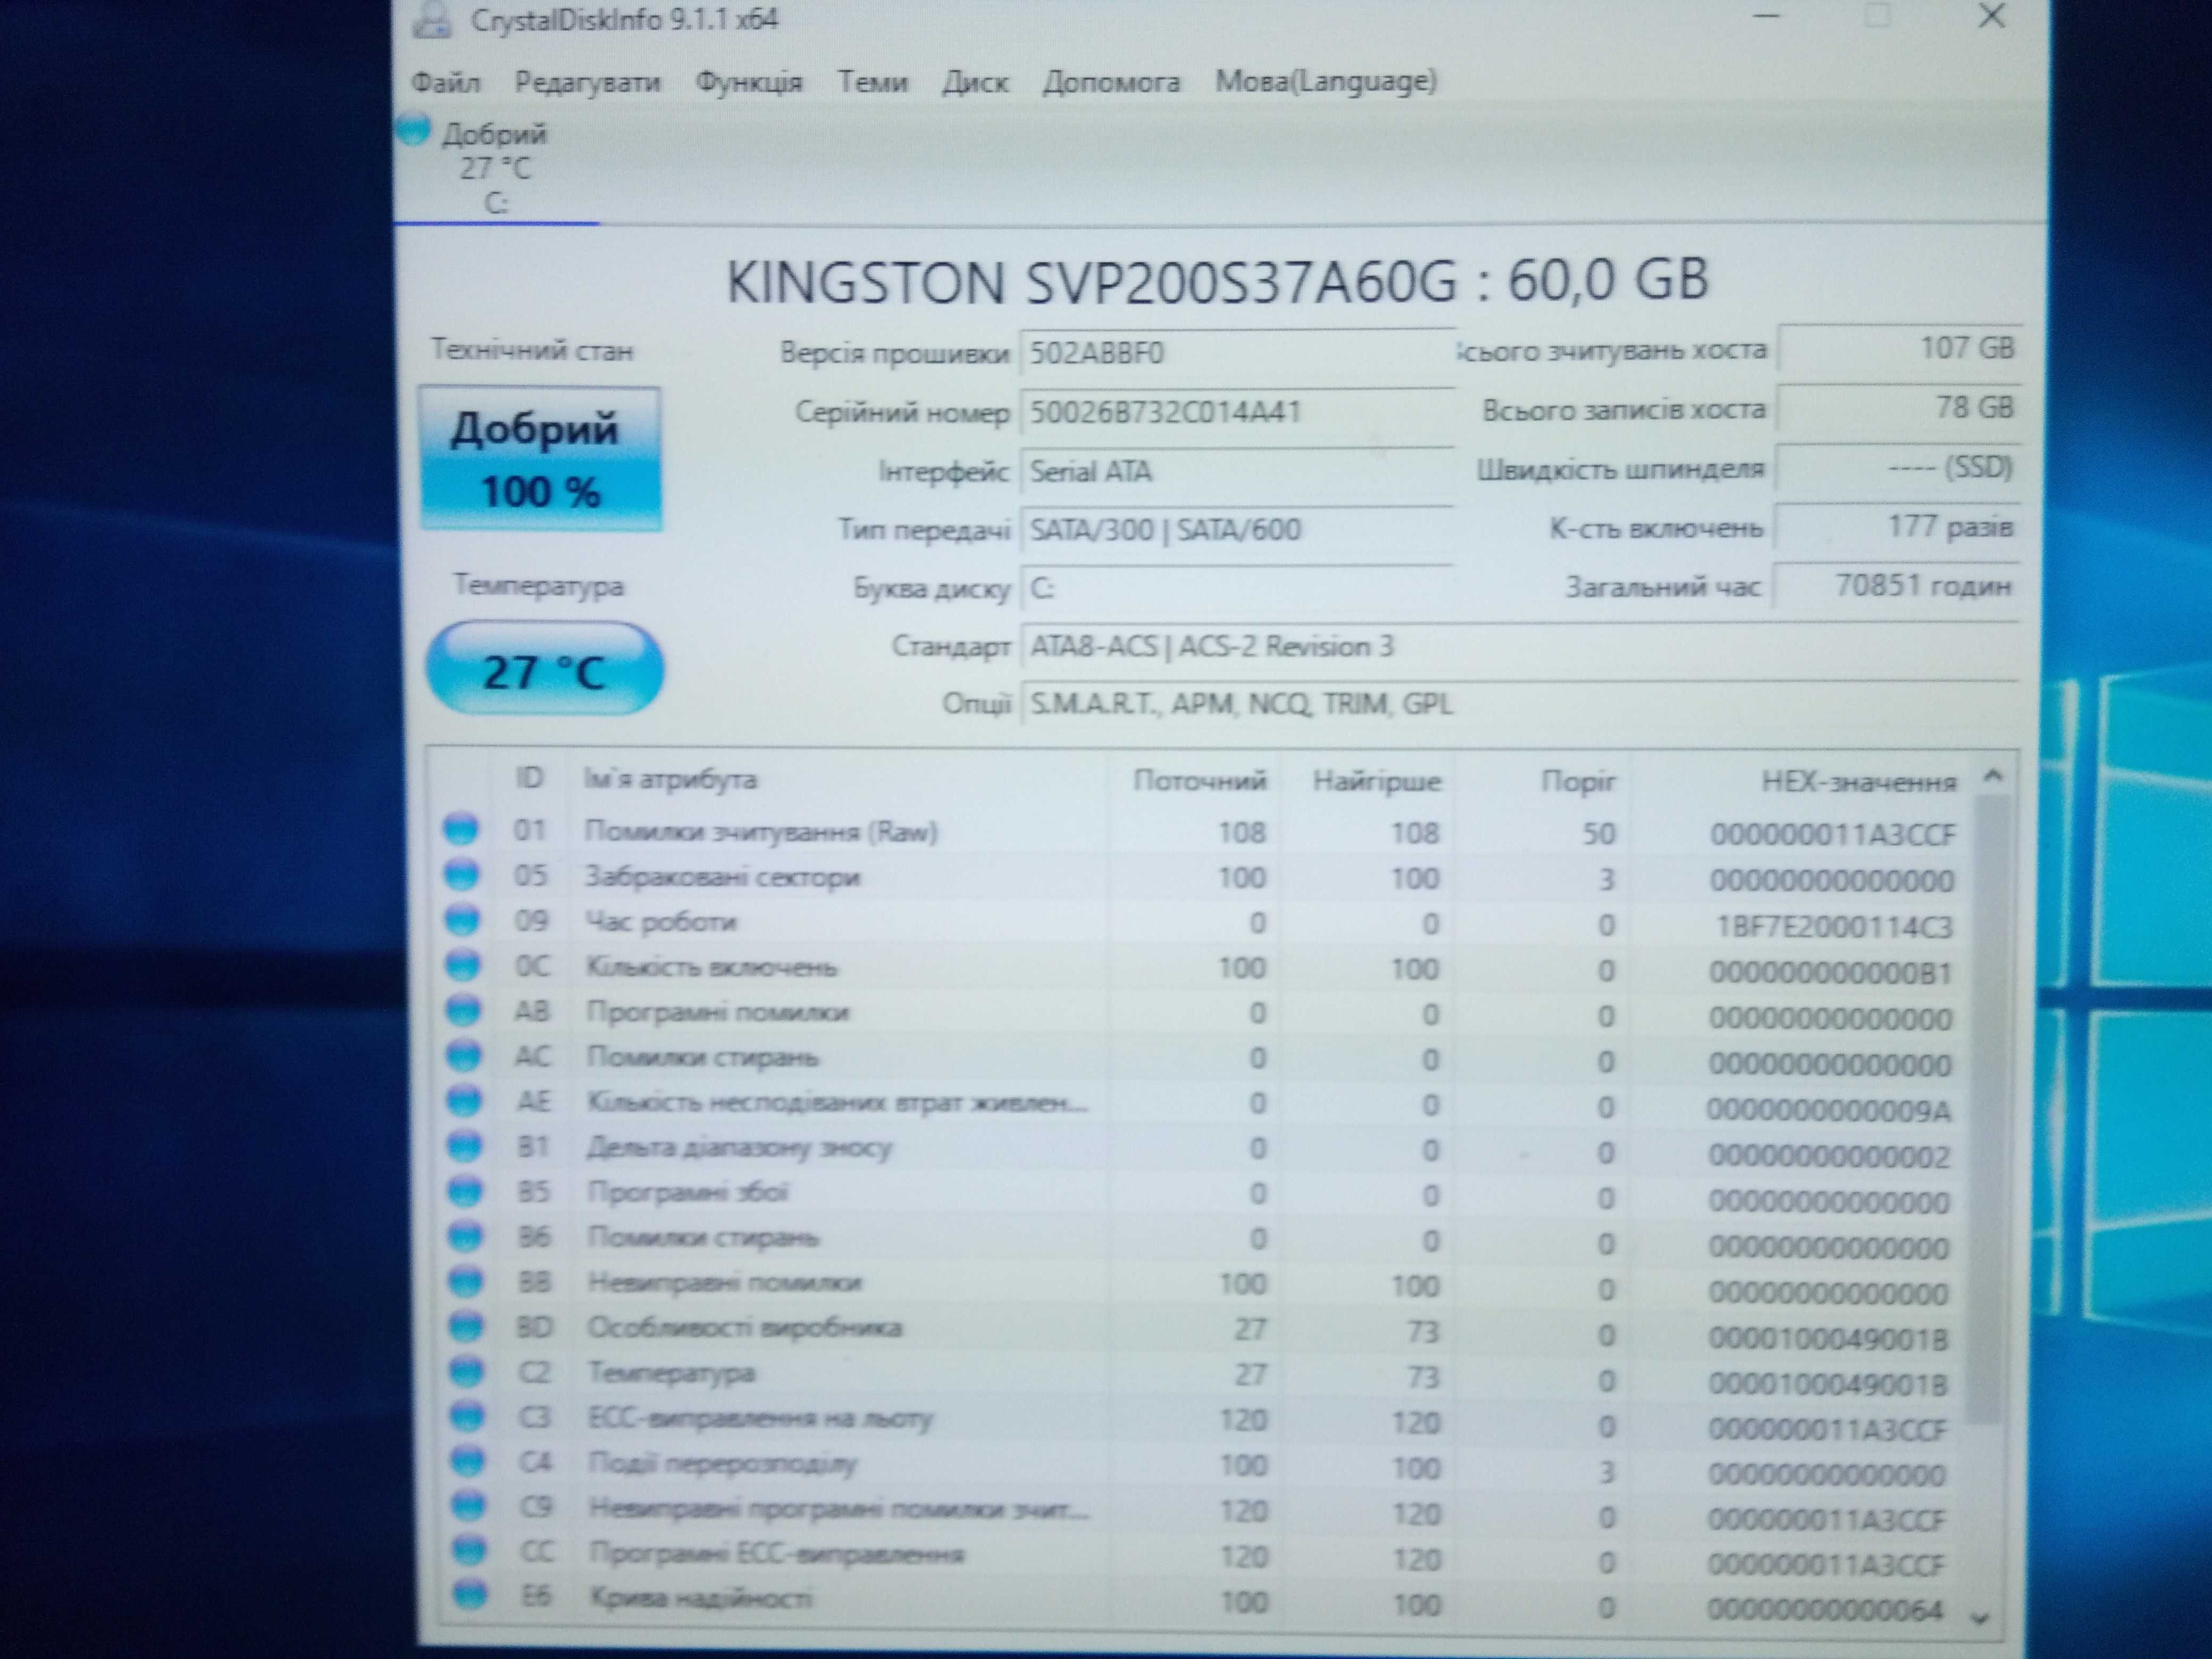Click the spindle speed field showing (SSD)
2212x1659 pixels.
coord(1898,467)
